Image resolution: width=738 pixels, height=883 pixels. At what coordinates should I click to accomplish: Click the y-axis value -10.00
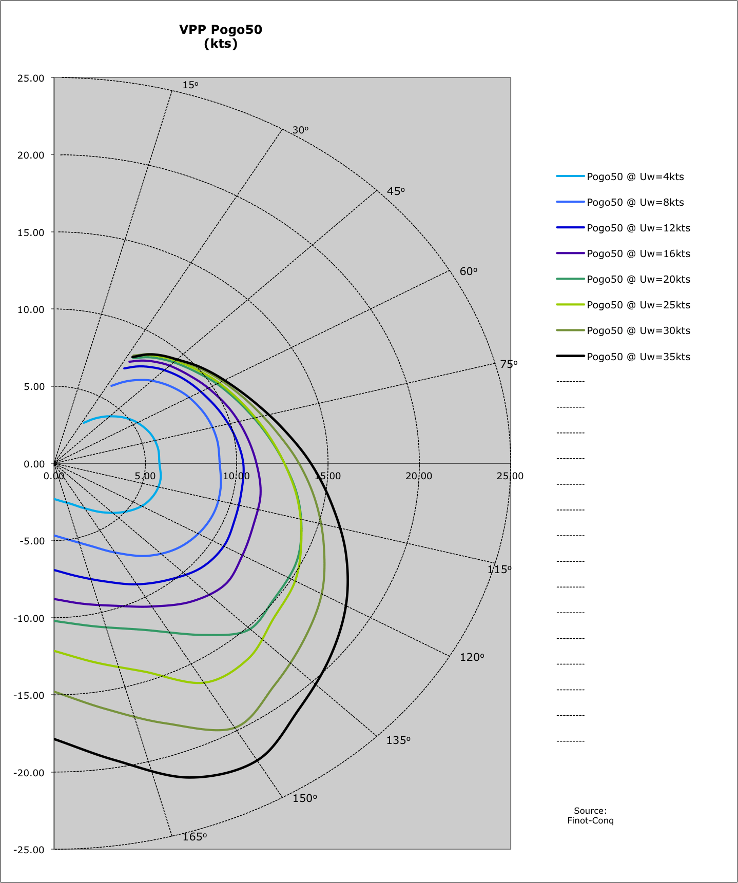pos(29,618)
